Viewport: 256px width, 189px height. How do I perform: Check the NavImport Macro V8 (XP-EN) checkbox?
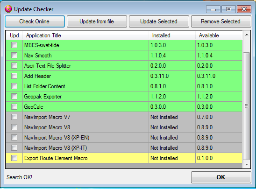click(14, 138)
